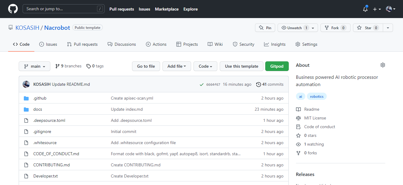Launch the green Gitpod button

(x=277, y=66)
